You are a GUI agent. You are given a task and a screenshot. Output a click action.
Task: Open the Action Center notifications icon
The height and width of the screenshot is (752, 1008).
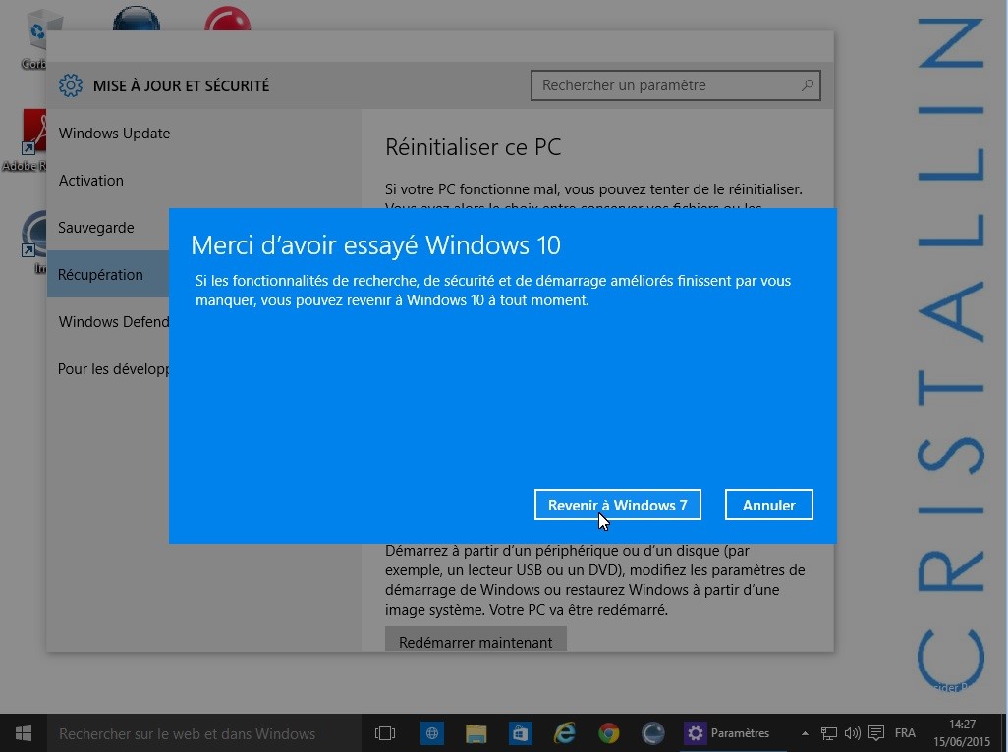point(875,732)
